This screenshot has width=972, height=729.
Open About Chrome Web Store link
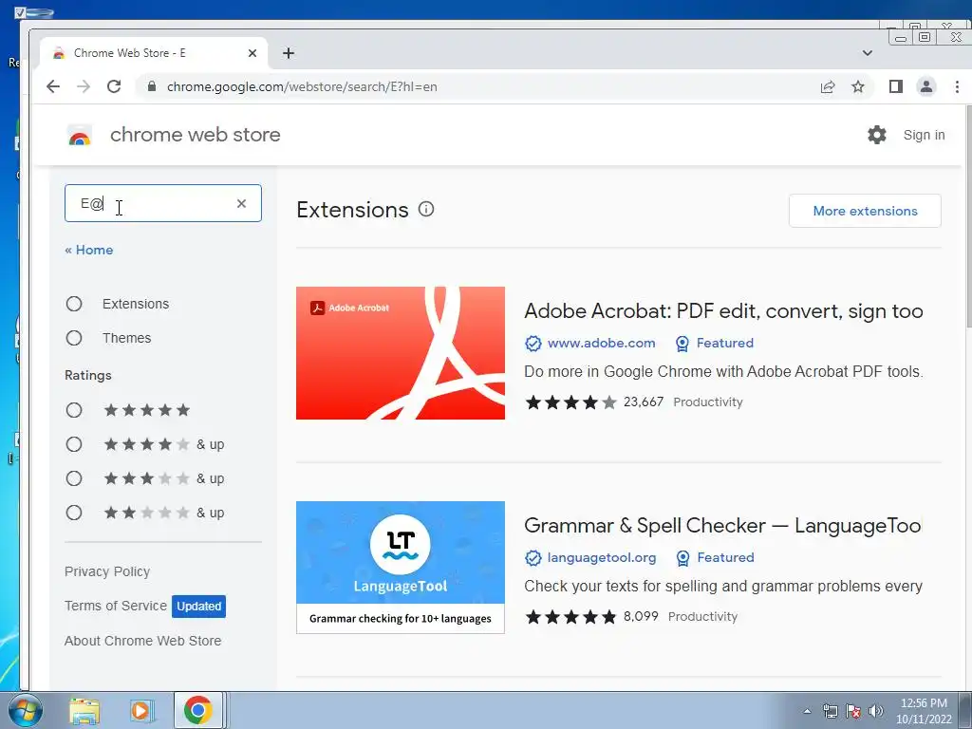click(x=142, y=641)
